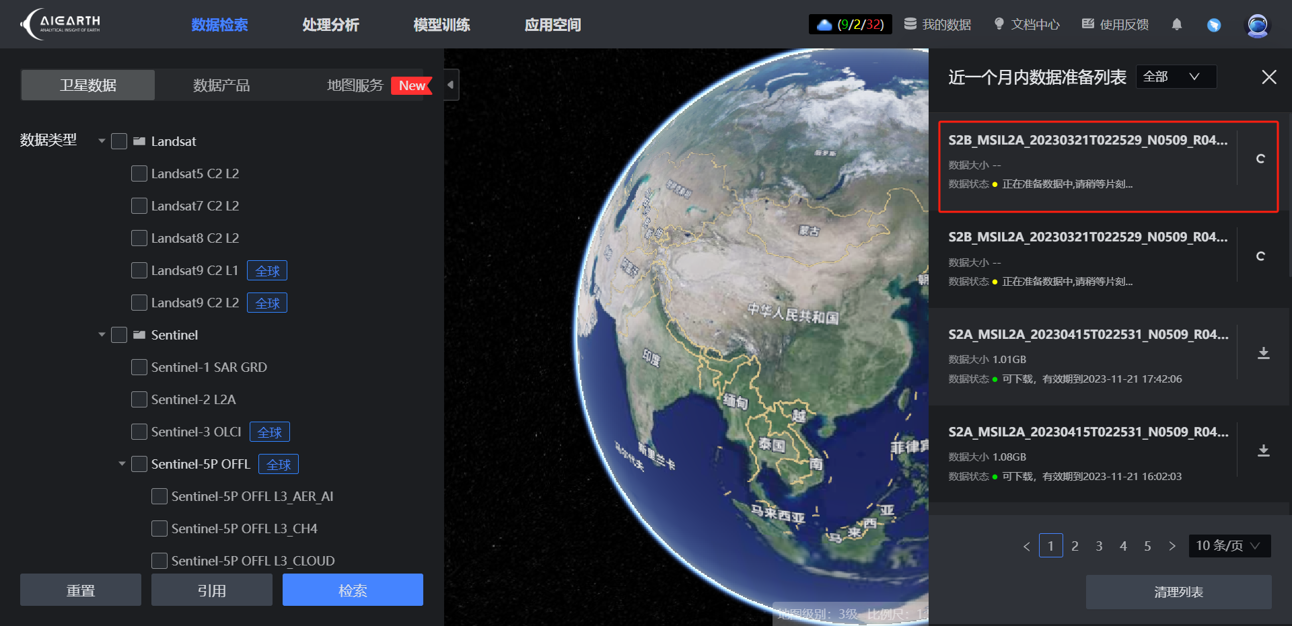Screen dimensions: 1292x626
Task: Select the 数据产品 tab
Action: point(221,85)
